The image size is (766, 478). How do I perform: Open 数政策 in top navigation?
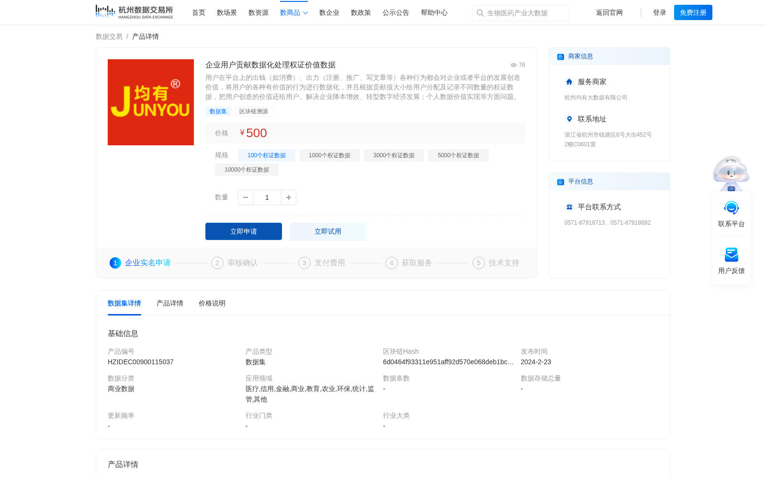point(361,13)
